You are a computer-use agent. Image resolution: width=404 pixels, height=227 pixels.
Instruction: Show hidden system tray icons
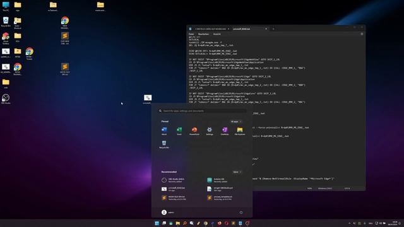(349, 223)
